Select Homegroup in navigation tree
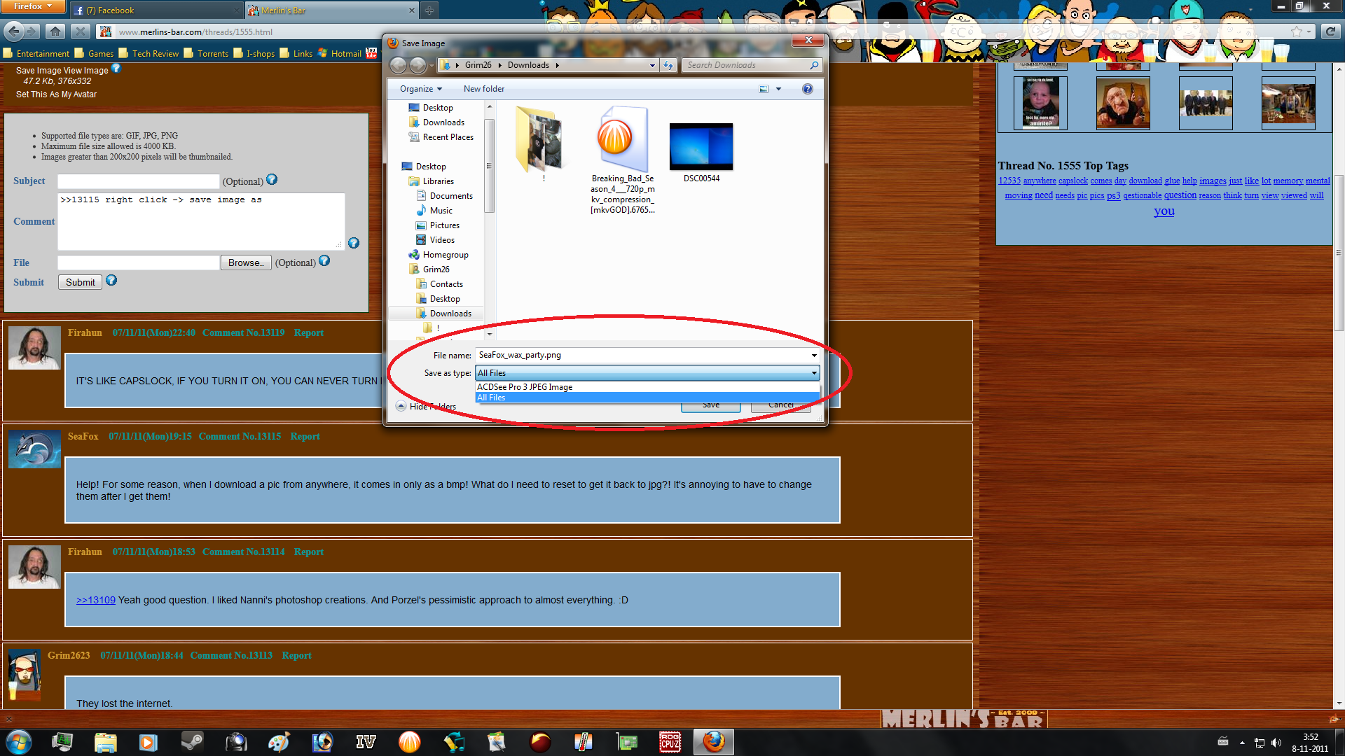This screenshot has width=1345, height=756. [x=439, y=255]
